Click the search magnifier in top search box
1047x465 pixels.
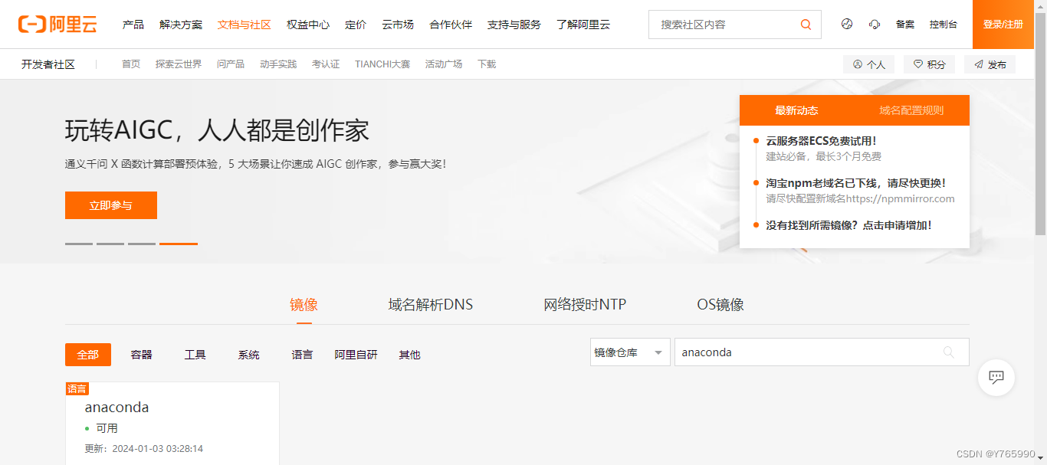point(806,25)
